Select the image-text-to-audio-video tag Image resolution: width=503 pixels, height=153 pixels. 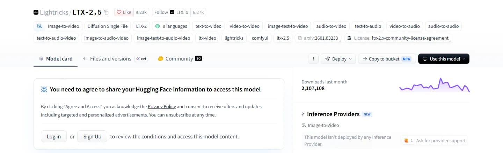163,38
